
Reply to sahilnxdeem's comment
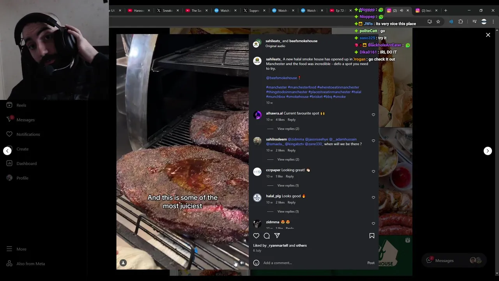point(291,151)
